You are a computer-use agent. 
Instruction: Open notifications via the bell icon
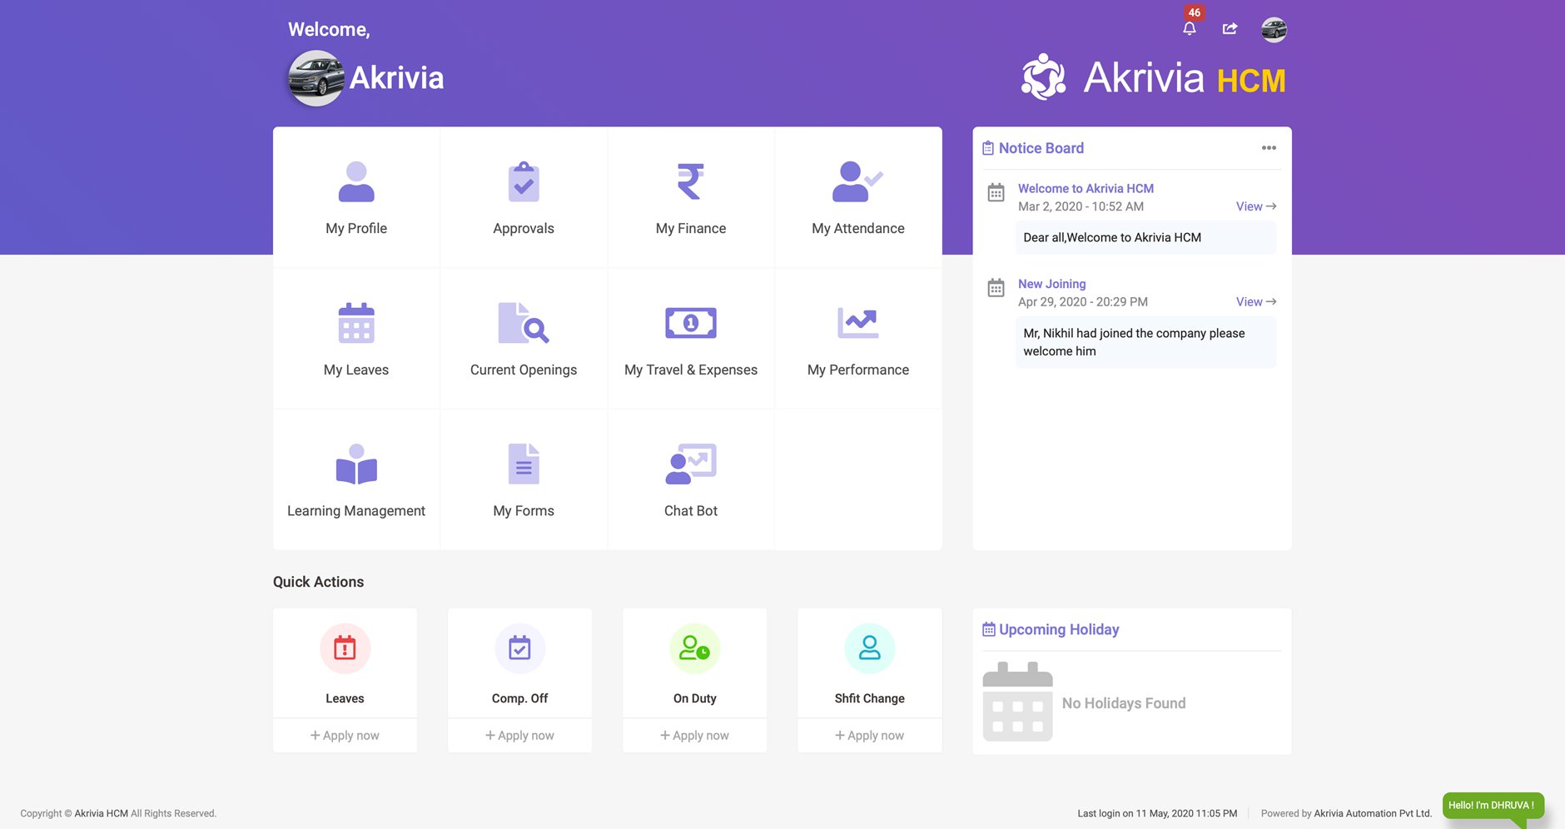pyautogui.click(x=1190, y=27)
